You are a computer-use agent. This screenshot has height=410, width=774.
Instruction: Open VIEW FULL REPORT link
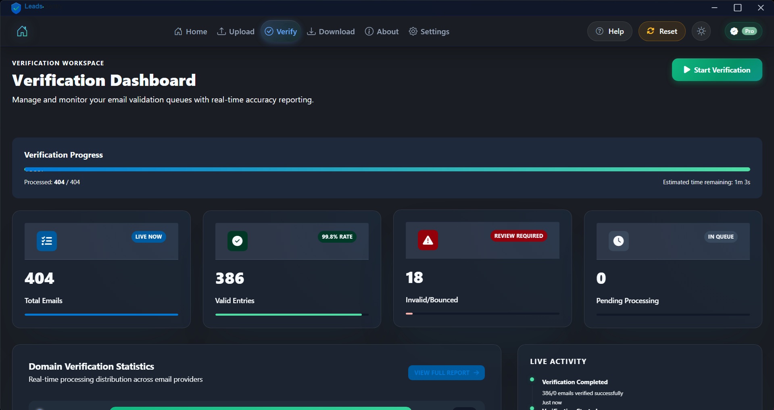(446, 373)
